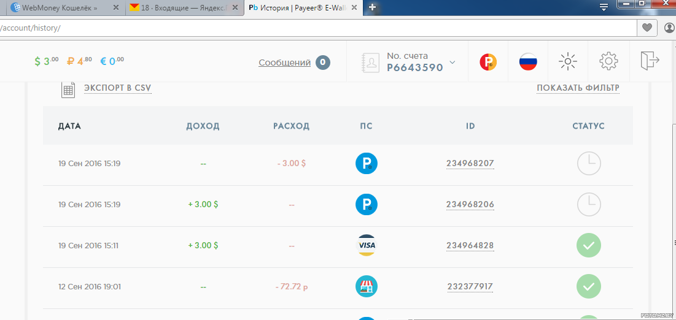Close the Яндекс Входящие tab

pos(234,7)
